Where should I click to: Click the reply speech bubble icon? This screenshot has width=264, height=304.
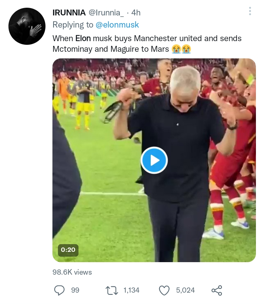pos(59,290)
